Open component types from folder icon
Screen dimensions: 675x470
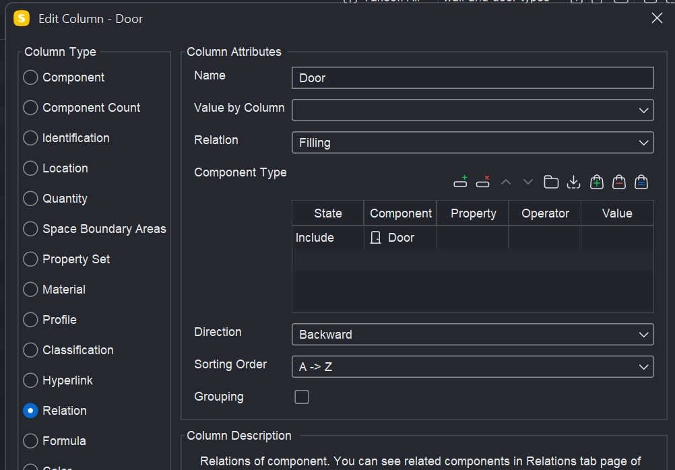551,182
